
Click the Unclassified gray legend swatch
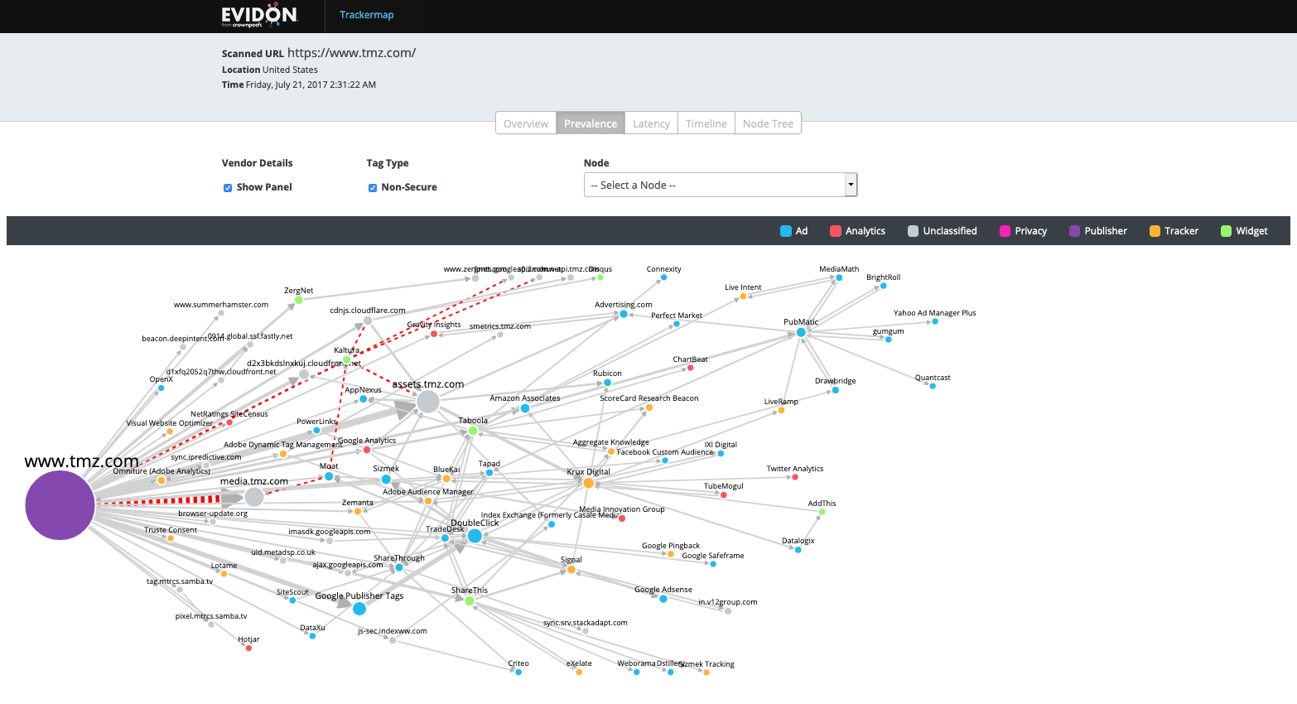[x=914, y=231]
